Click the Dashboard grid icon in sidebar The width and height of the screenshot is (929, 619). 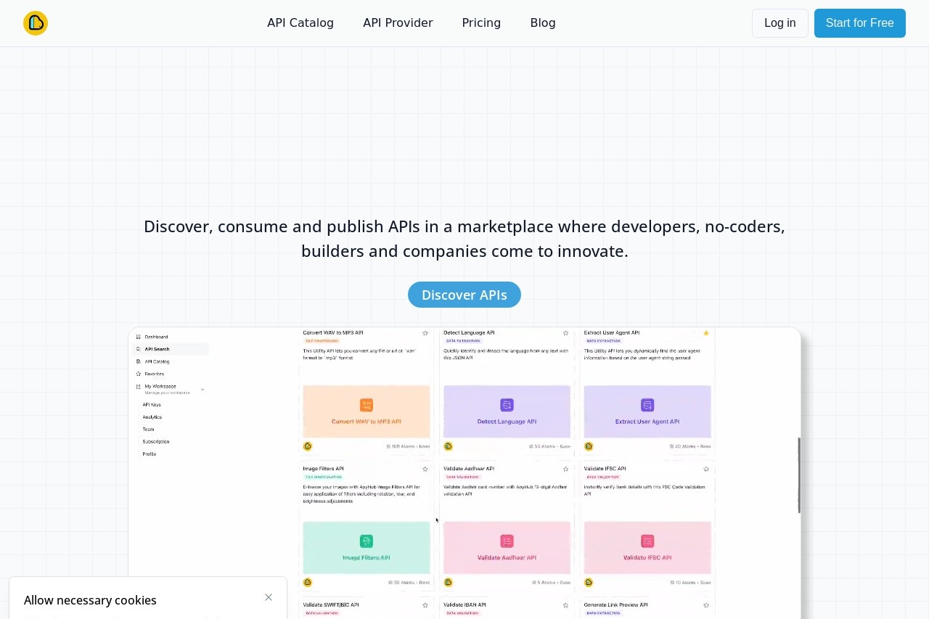139,337
